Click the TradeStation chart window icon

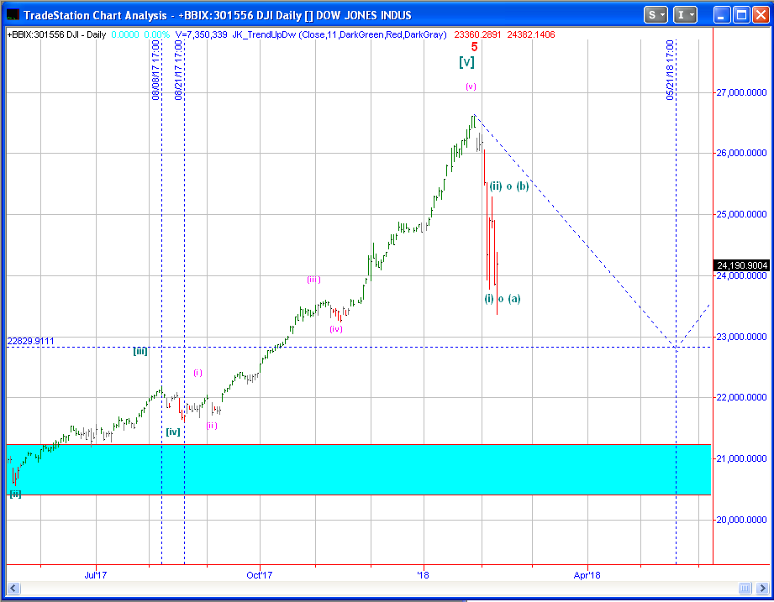[x=12, y=14]
